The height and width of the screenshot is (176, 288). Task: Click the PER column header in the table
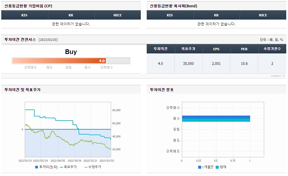click(x=244, y=49)
